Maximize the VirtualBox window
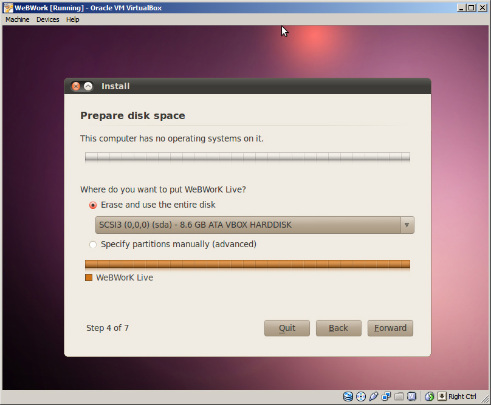Image resolution: width=491 pixels, height=405 pixels. (472, 8)
